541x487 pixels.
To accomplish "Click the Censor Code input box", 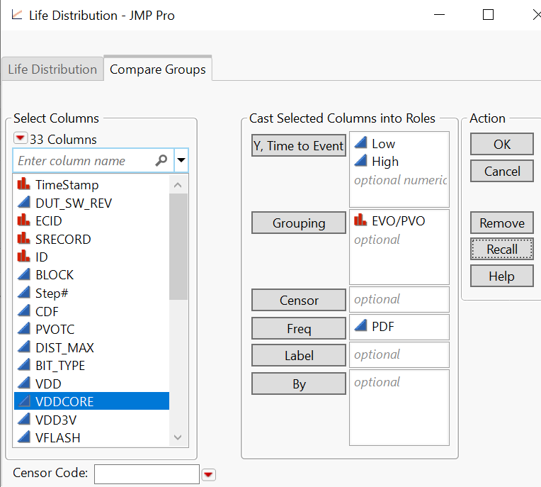I will 147,474.
